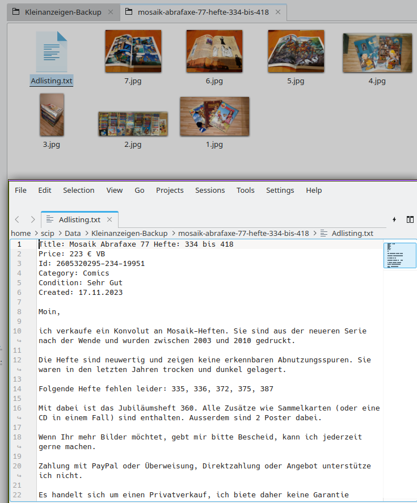
Task: Click line number 14 in the gutter
Action: click(x=19, y=389)
